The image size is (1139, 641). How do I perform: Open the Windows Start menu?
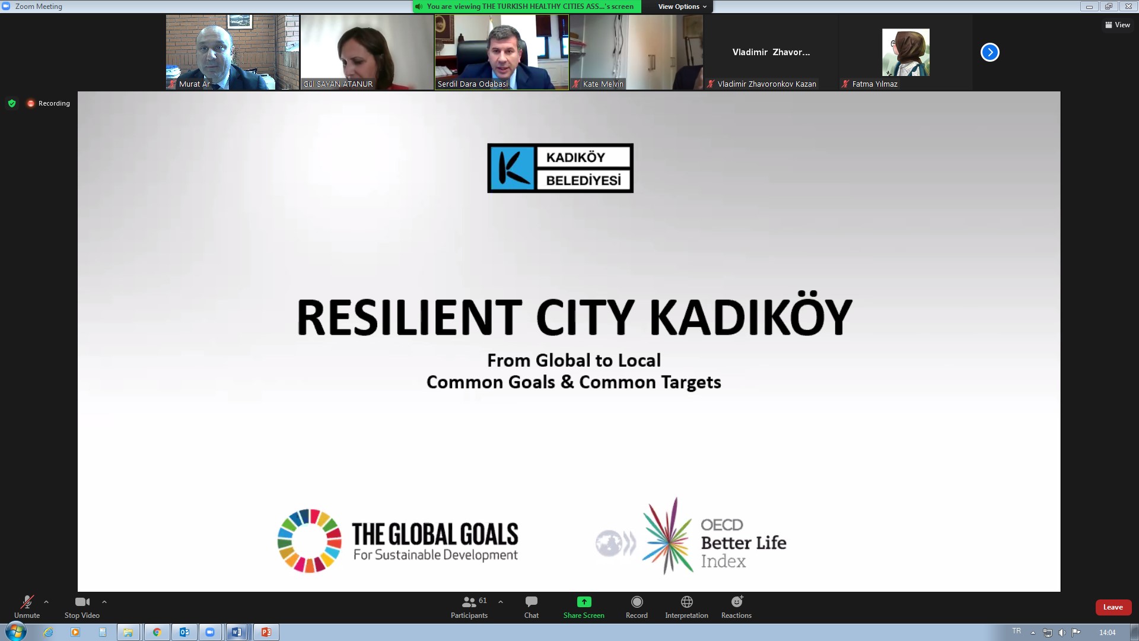coord(15,632)
